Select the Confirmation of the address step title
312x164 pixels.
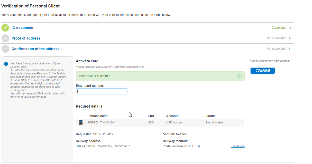[35, 49]
